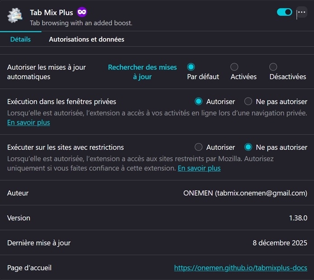Select Désactivées for automatic updates
The image size is (314, 280).
(x=273, y=67)
